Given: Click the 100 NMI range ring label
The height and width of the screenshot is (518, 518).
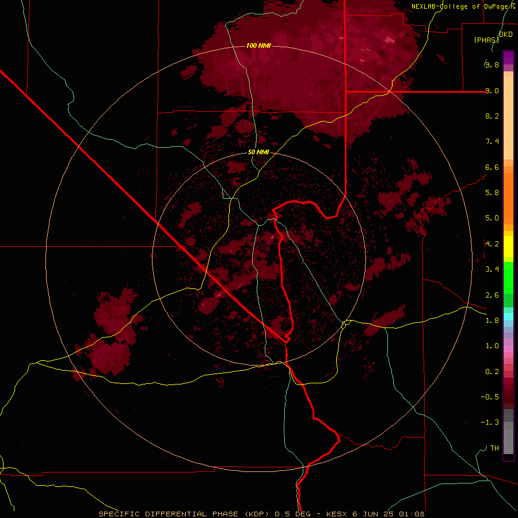Looking at the screenshot, I should [x=258, y=45].
